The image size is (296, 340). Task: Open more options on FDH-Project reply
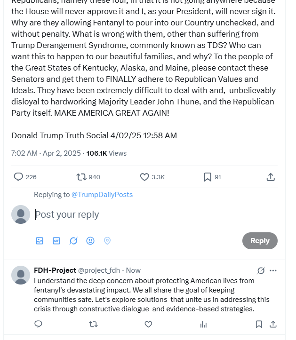[x=273, y=270]
